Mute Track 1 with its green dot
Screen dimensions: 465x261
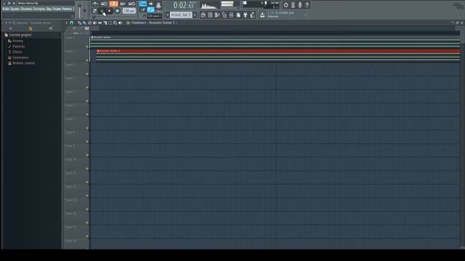(87, 46)
